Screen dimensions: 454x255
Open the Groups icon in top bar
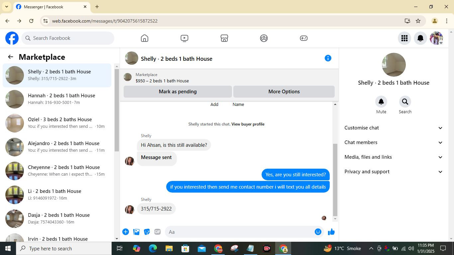264,38
